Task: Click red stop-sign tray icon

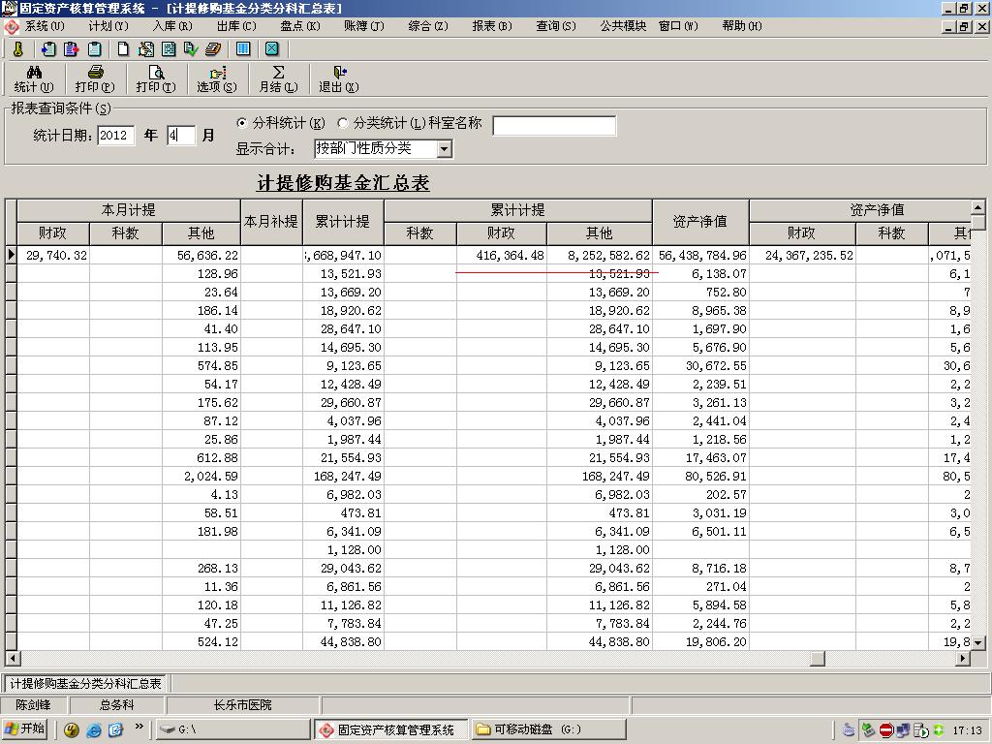Action: pos(885,730)
